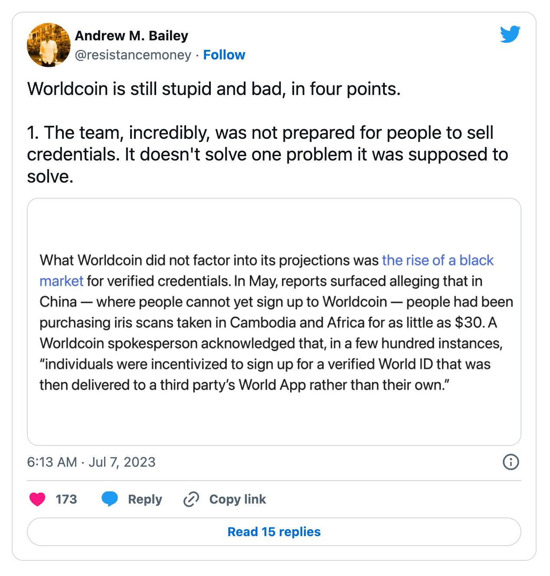Click the blue "rise of a black" link text

(437, 260)
